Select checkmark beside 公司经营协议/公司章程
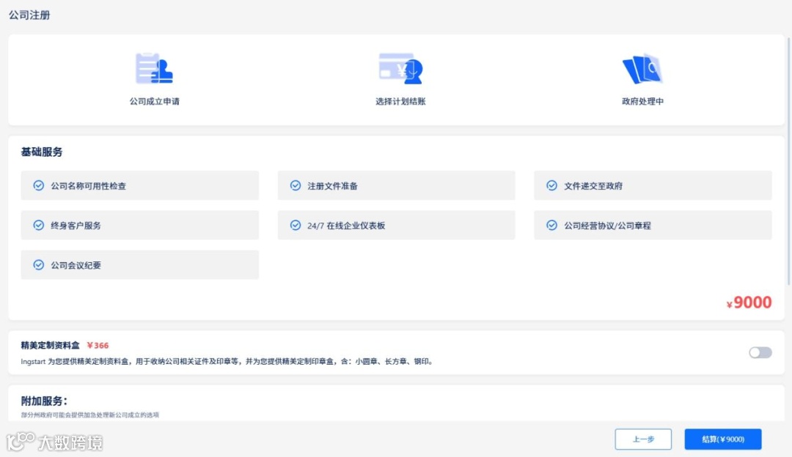Image resolution: width=792 pixels, height=457 pixels. [x=552, y=225]
